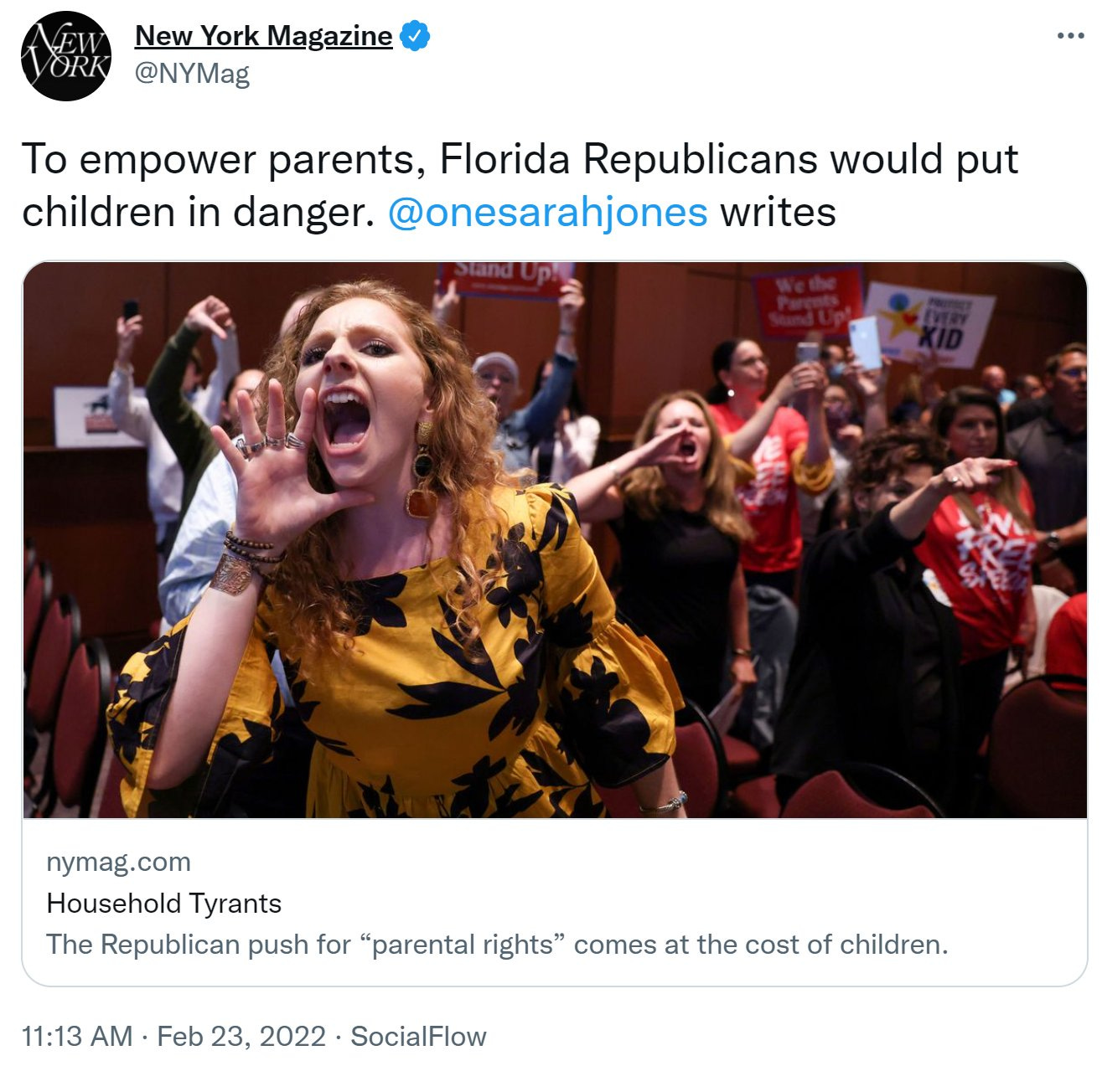Click the We the Parents Stand Up sign
1102x1066 pixels.
point(806,301)
